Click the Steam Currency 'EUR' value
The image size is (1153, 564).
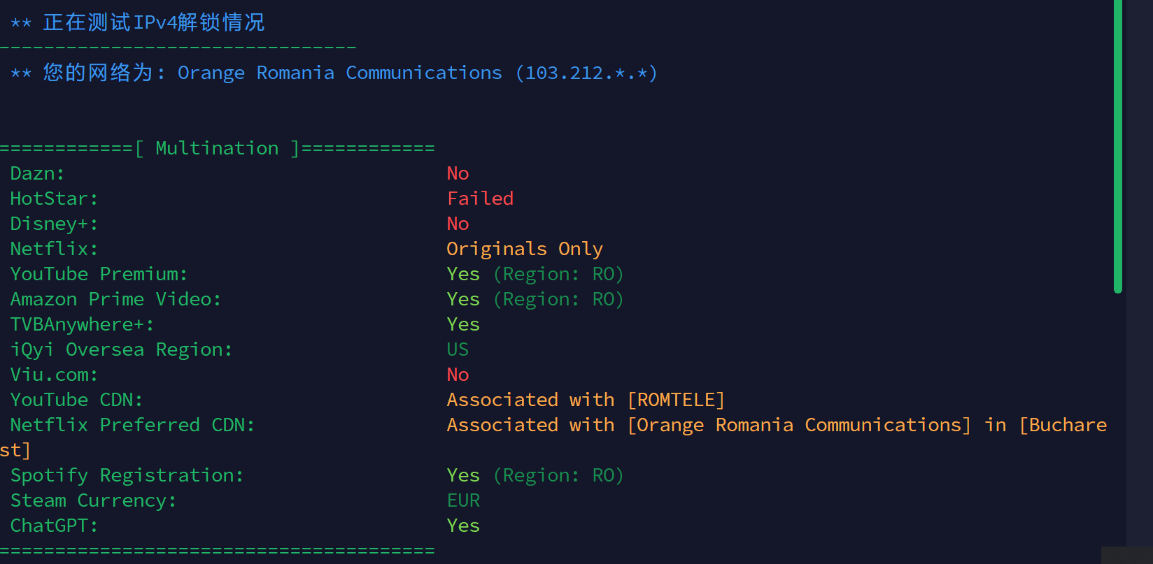463,500
